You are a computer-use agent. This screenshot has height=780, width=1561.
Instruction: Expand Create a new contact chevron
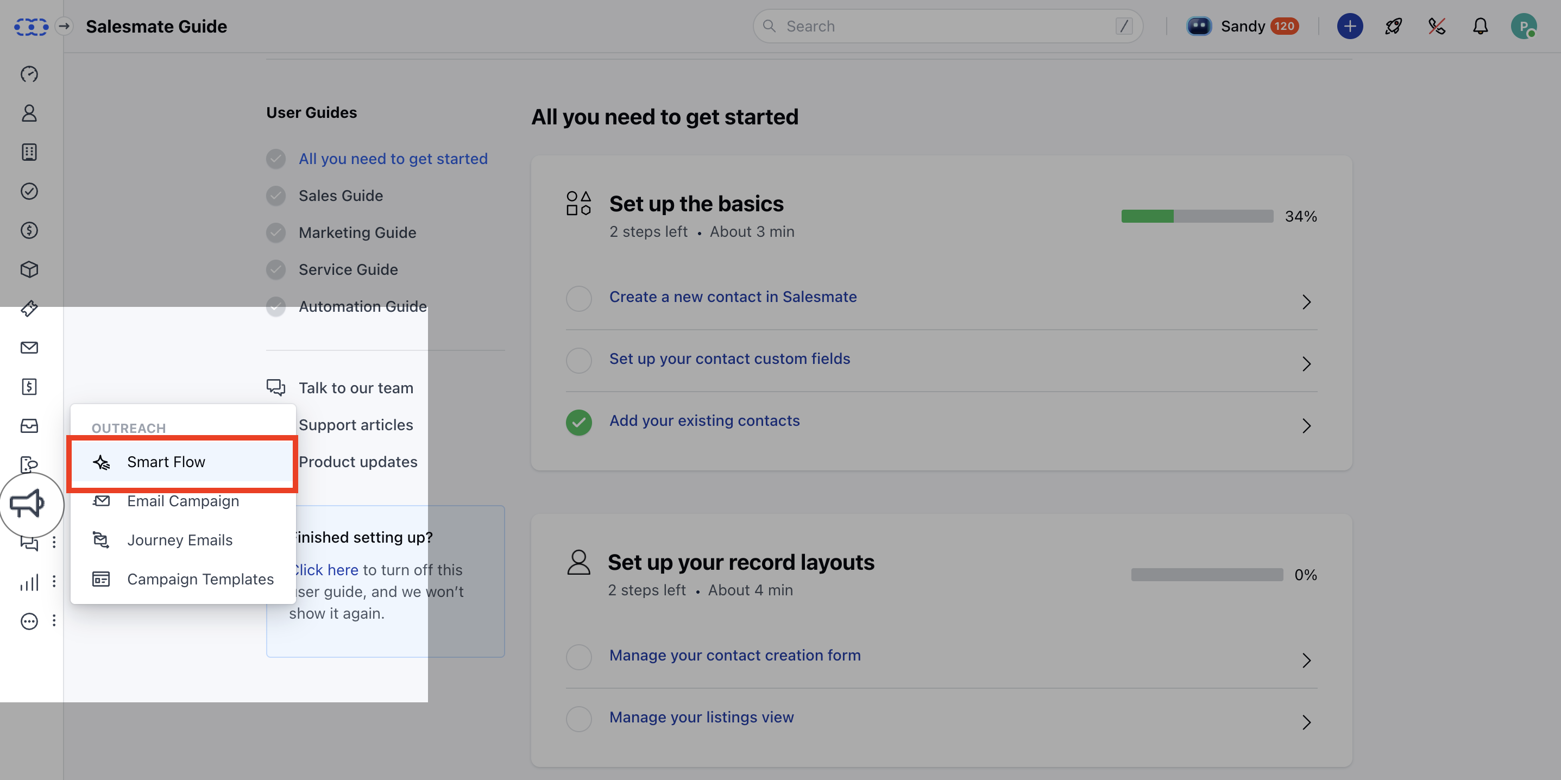pyautogui.click(x=1306, y=302)
